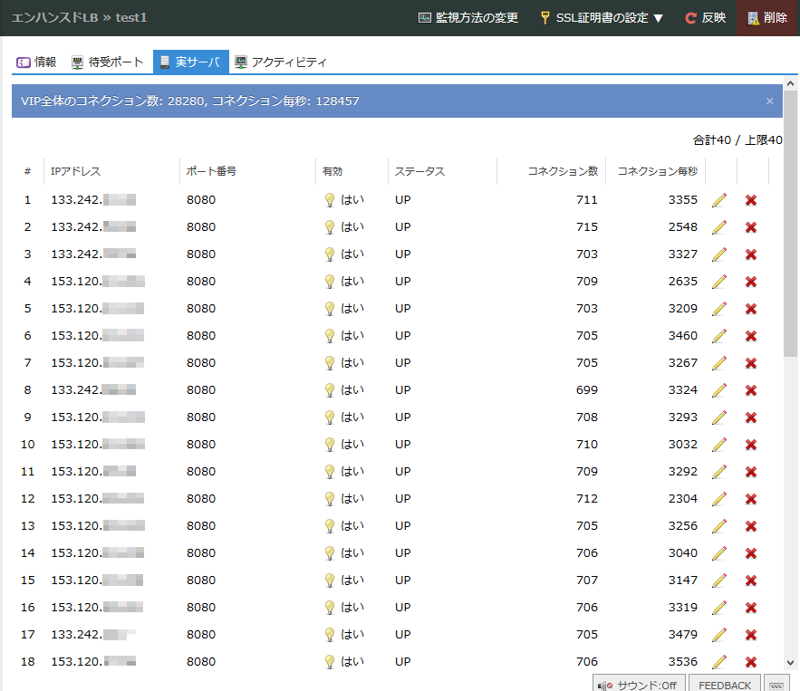Click the red delete X for server row 3
The height and width of the screenshot is (691, 800).
751,254
